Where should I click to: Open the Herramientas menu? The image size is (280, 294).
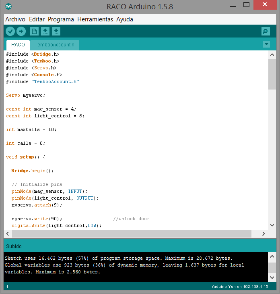pos(95,19)
